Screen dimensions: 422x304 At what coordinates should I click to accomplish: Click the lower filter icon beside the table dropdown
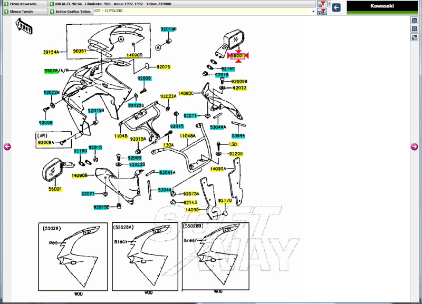(x=321, y=11)
